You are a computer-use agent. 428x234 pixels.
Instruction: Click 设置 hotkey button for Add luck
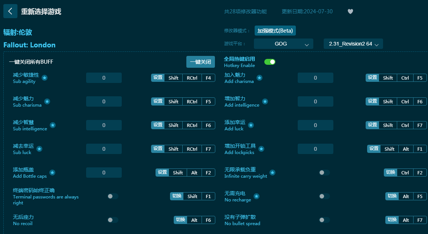pyautogui.click(x=373, y=125)
